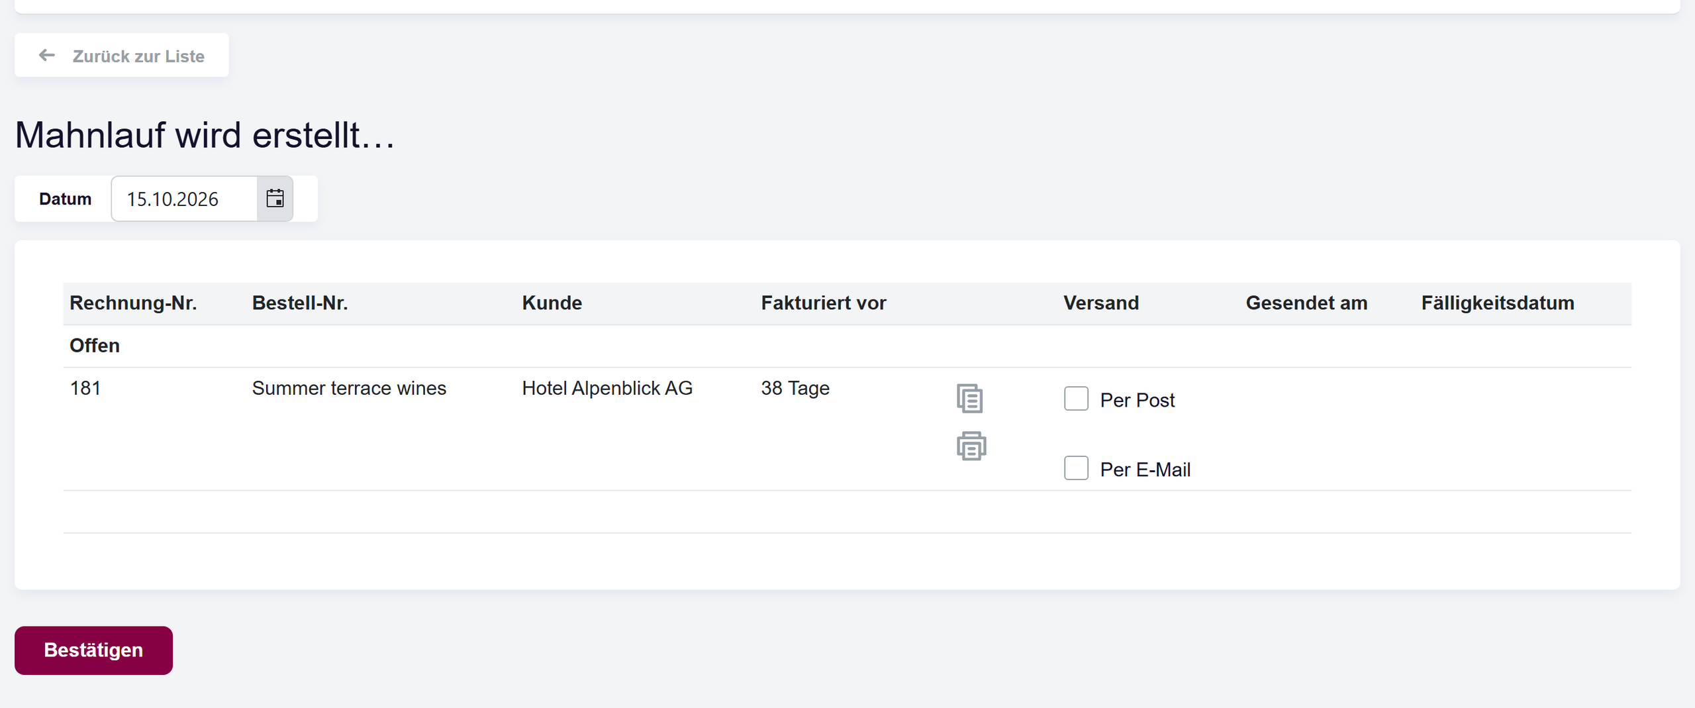Click the Kunde column header
Screen dimensions: 1695x708
pyautogui.click(x=552, y=303)
